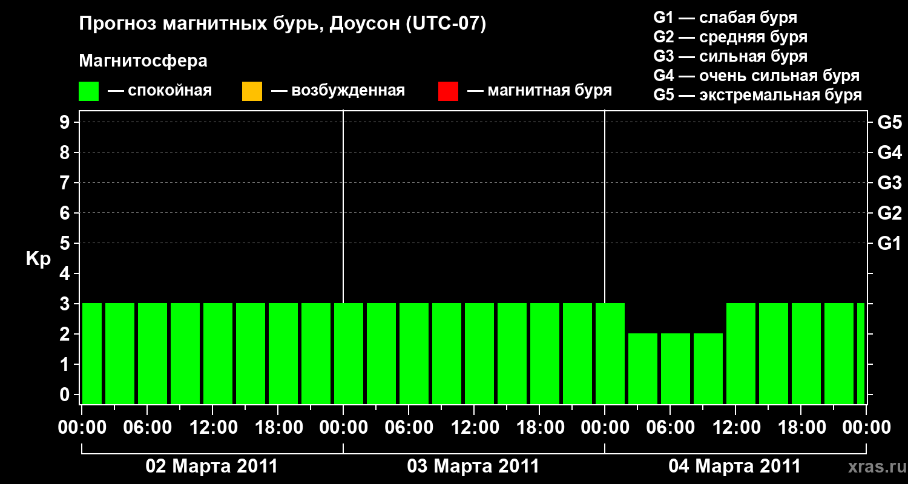The width and height of the screenshot is (908, 484).
Task: Click the 'G1 — слабая буря' legend line
Action: click(x=725, y=18)
